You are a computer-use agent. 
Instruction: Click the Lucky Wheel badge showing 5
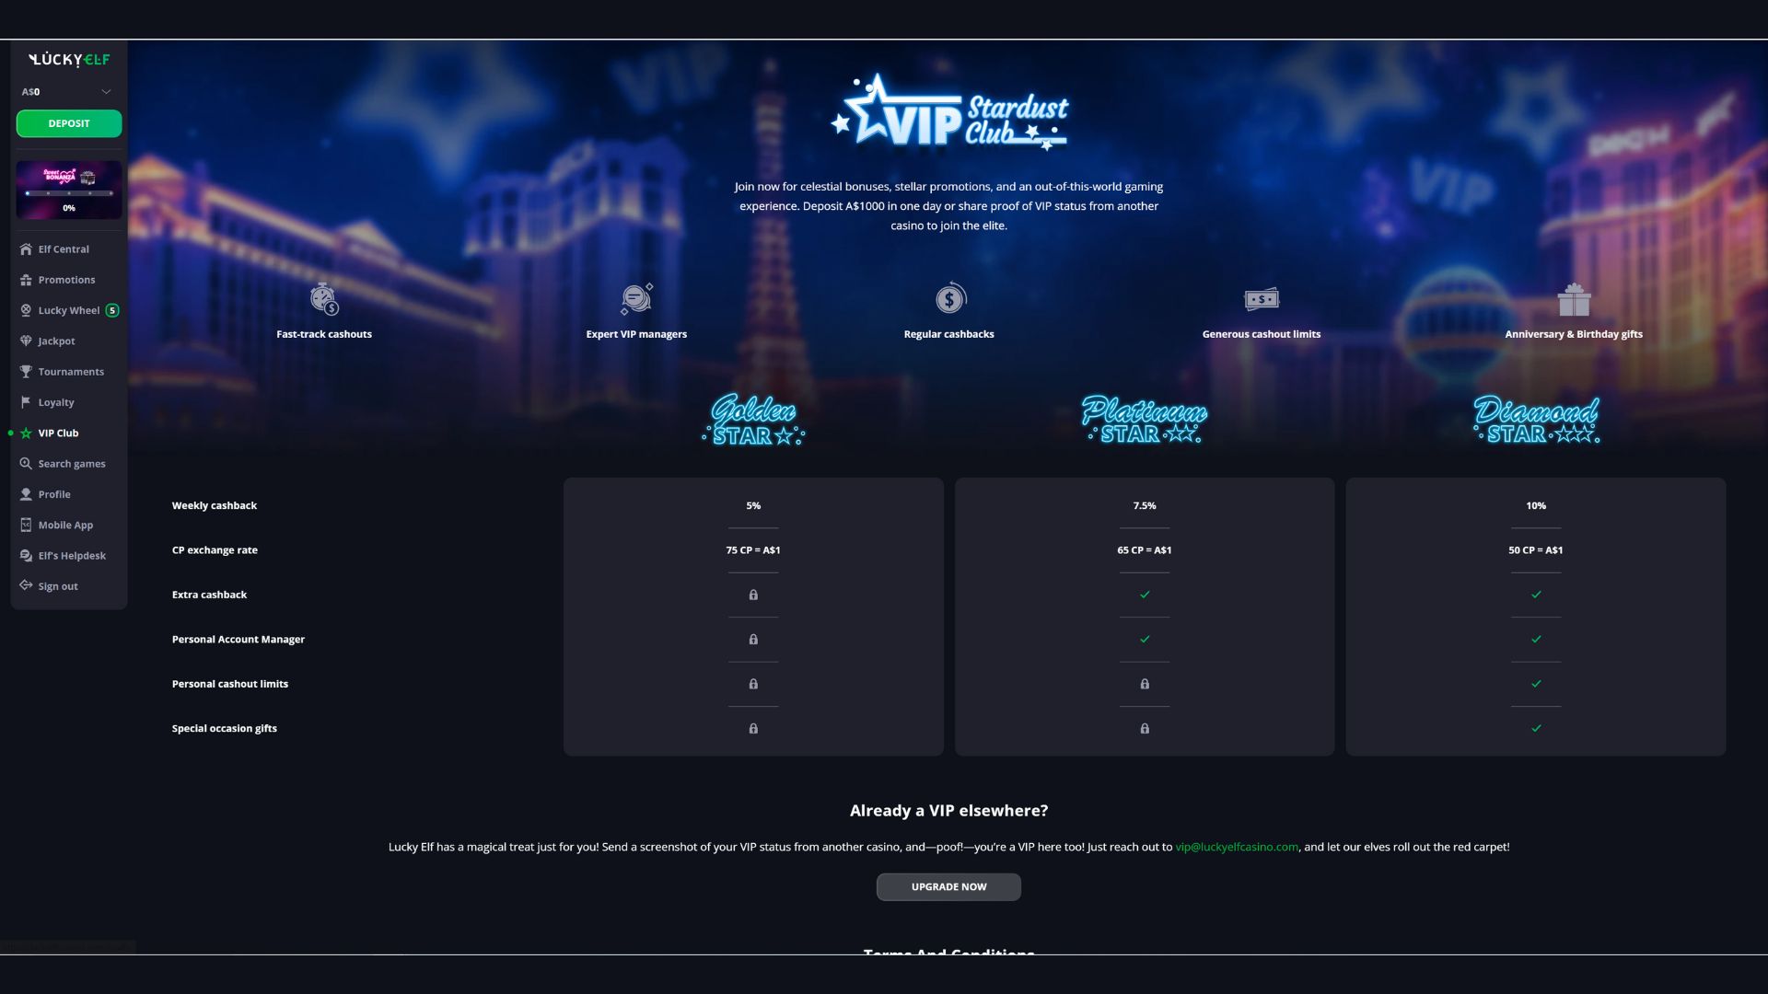tap(112, 310)
